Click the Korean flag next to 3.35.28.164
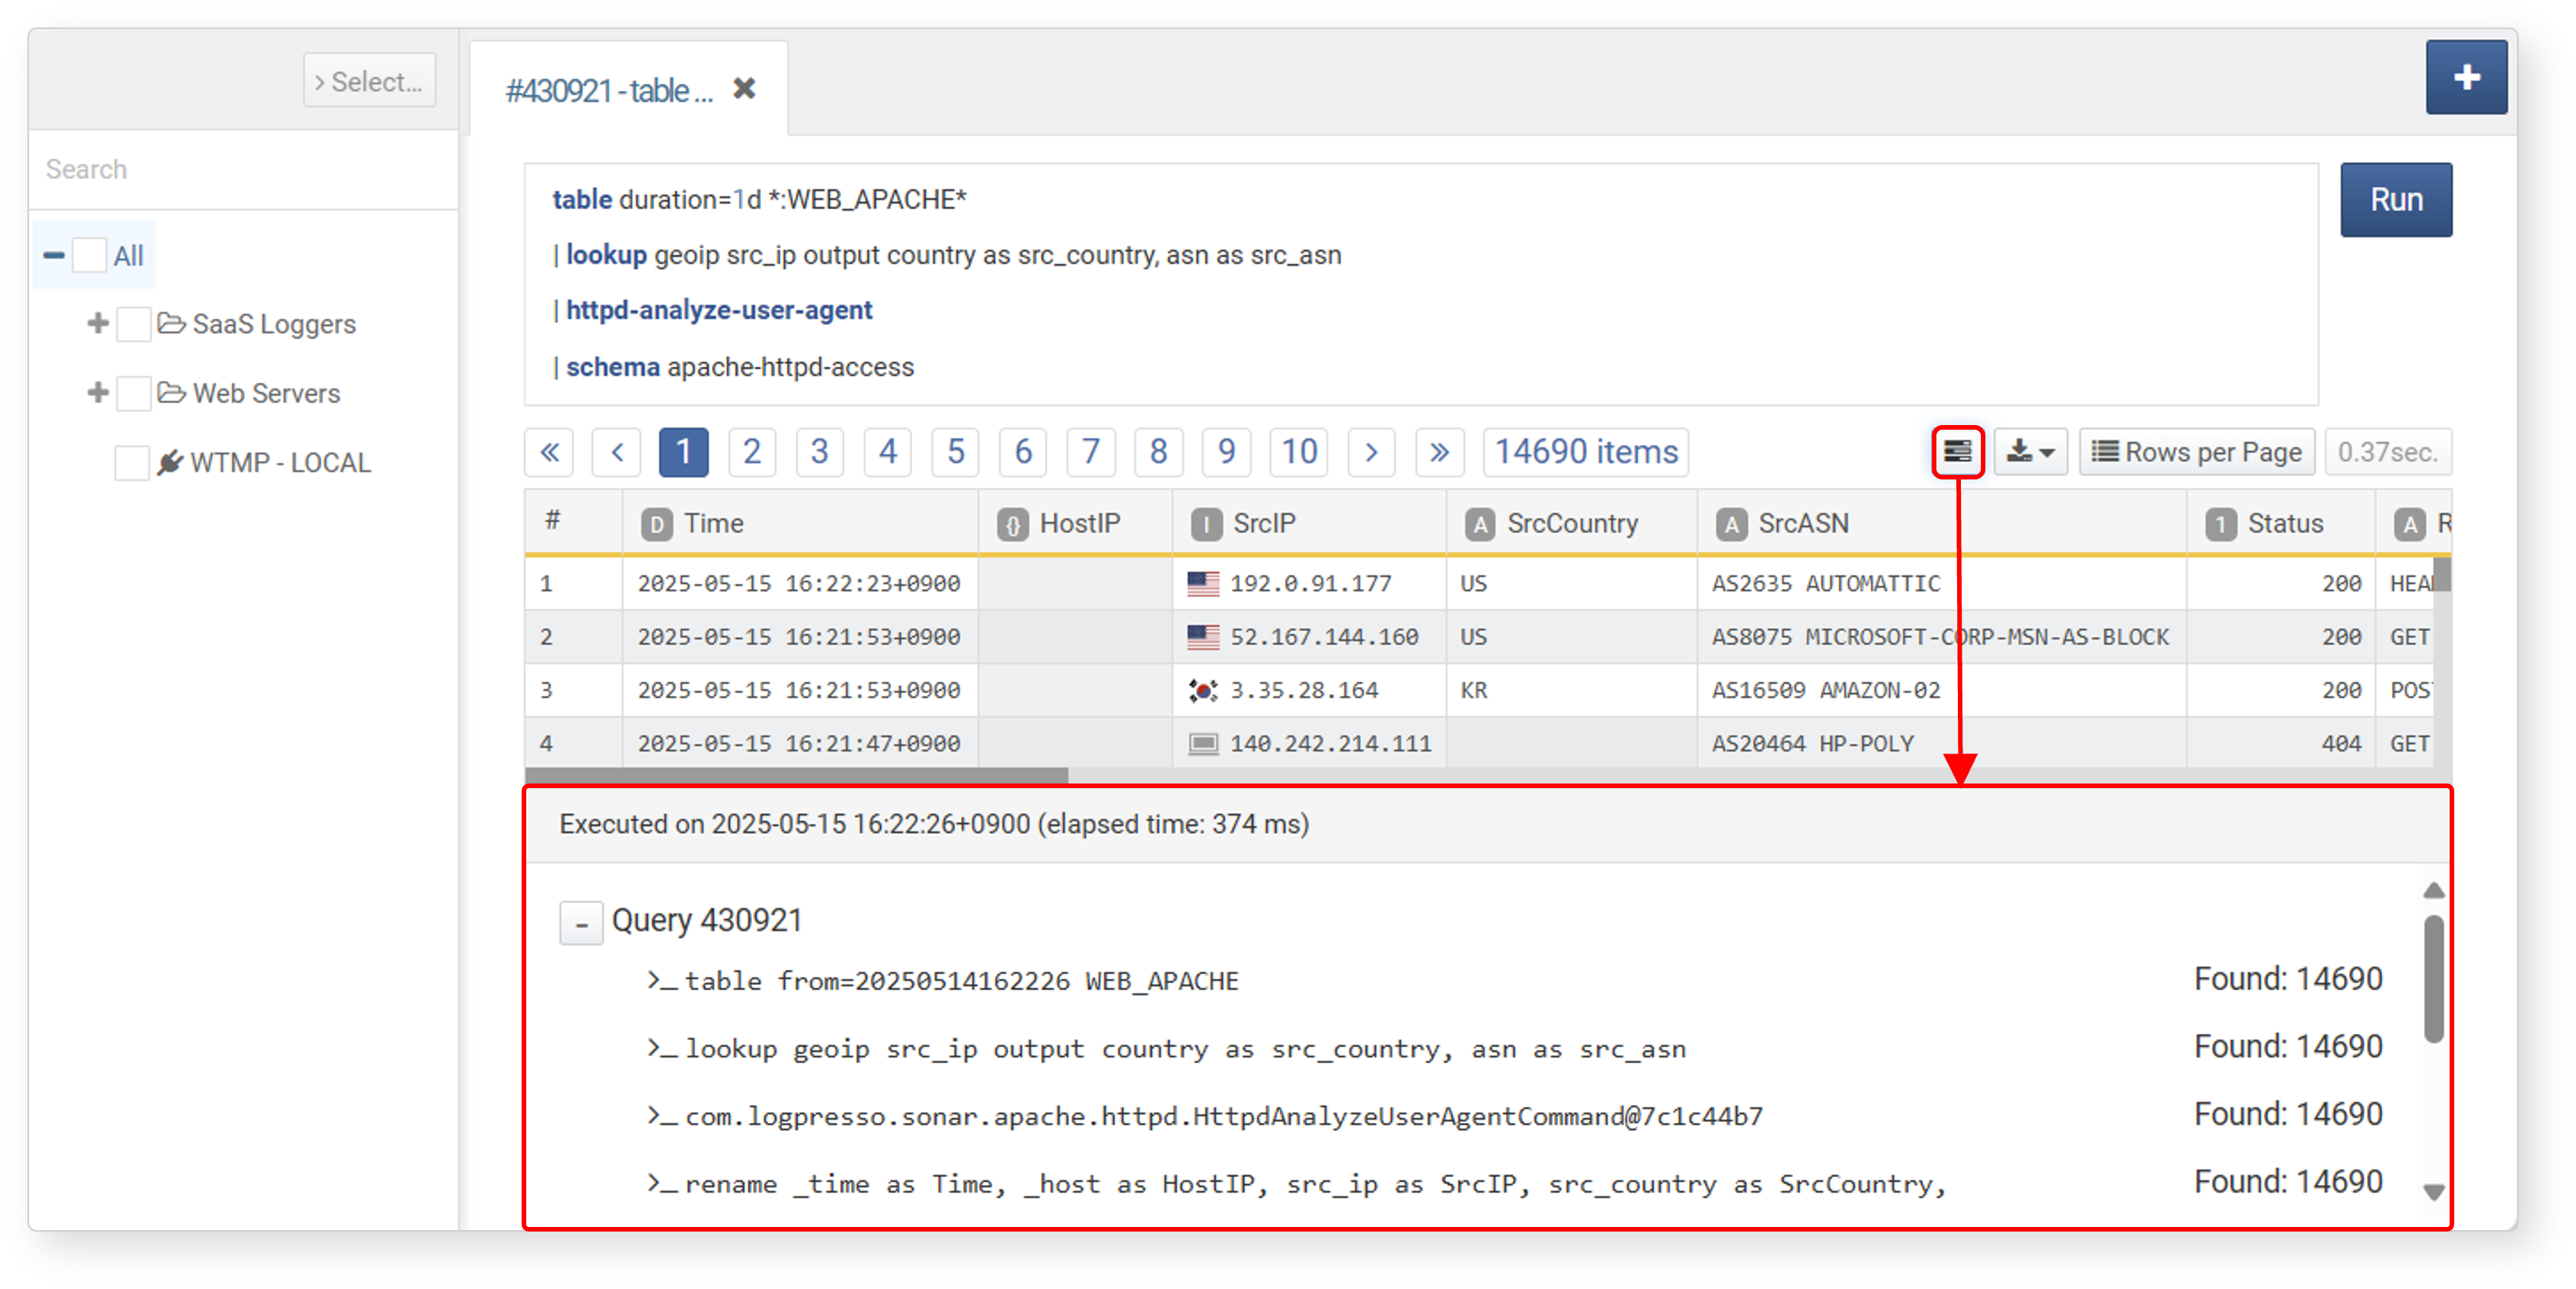Viewport: 2576px width, 1289px height. coord(1203,690)
